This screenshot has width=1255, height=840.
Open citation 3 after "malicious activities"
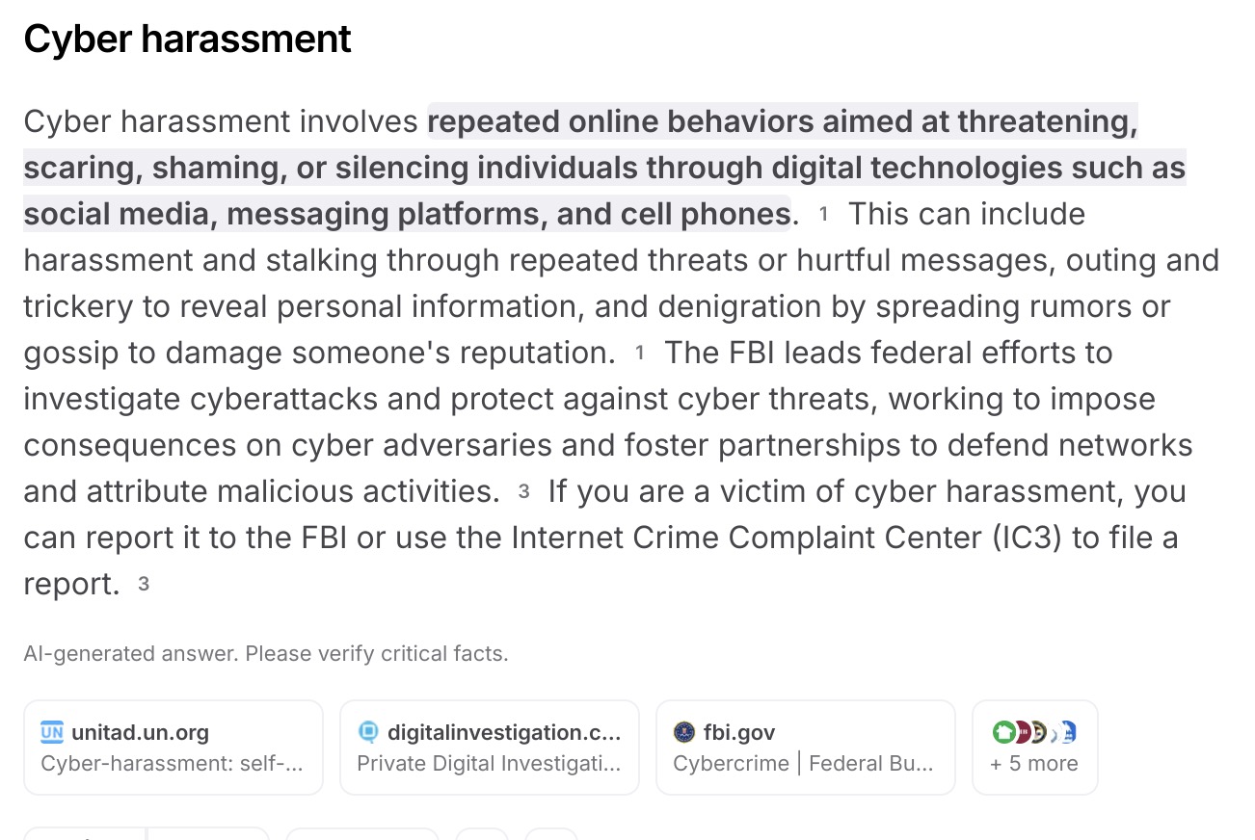523,492
